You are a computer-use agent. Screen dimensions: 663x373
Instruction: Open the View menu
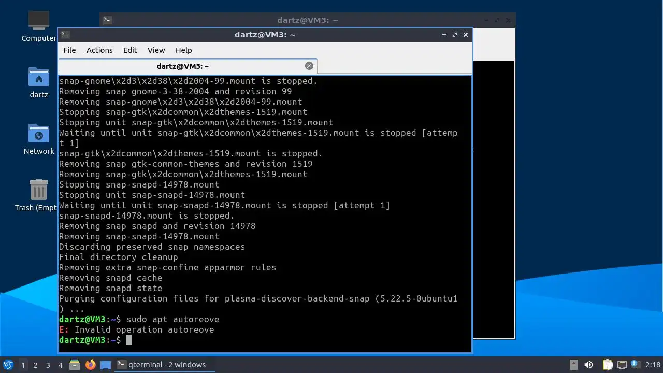click(x=156, y=50)
